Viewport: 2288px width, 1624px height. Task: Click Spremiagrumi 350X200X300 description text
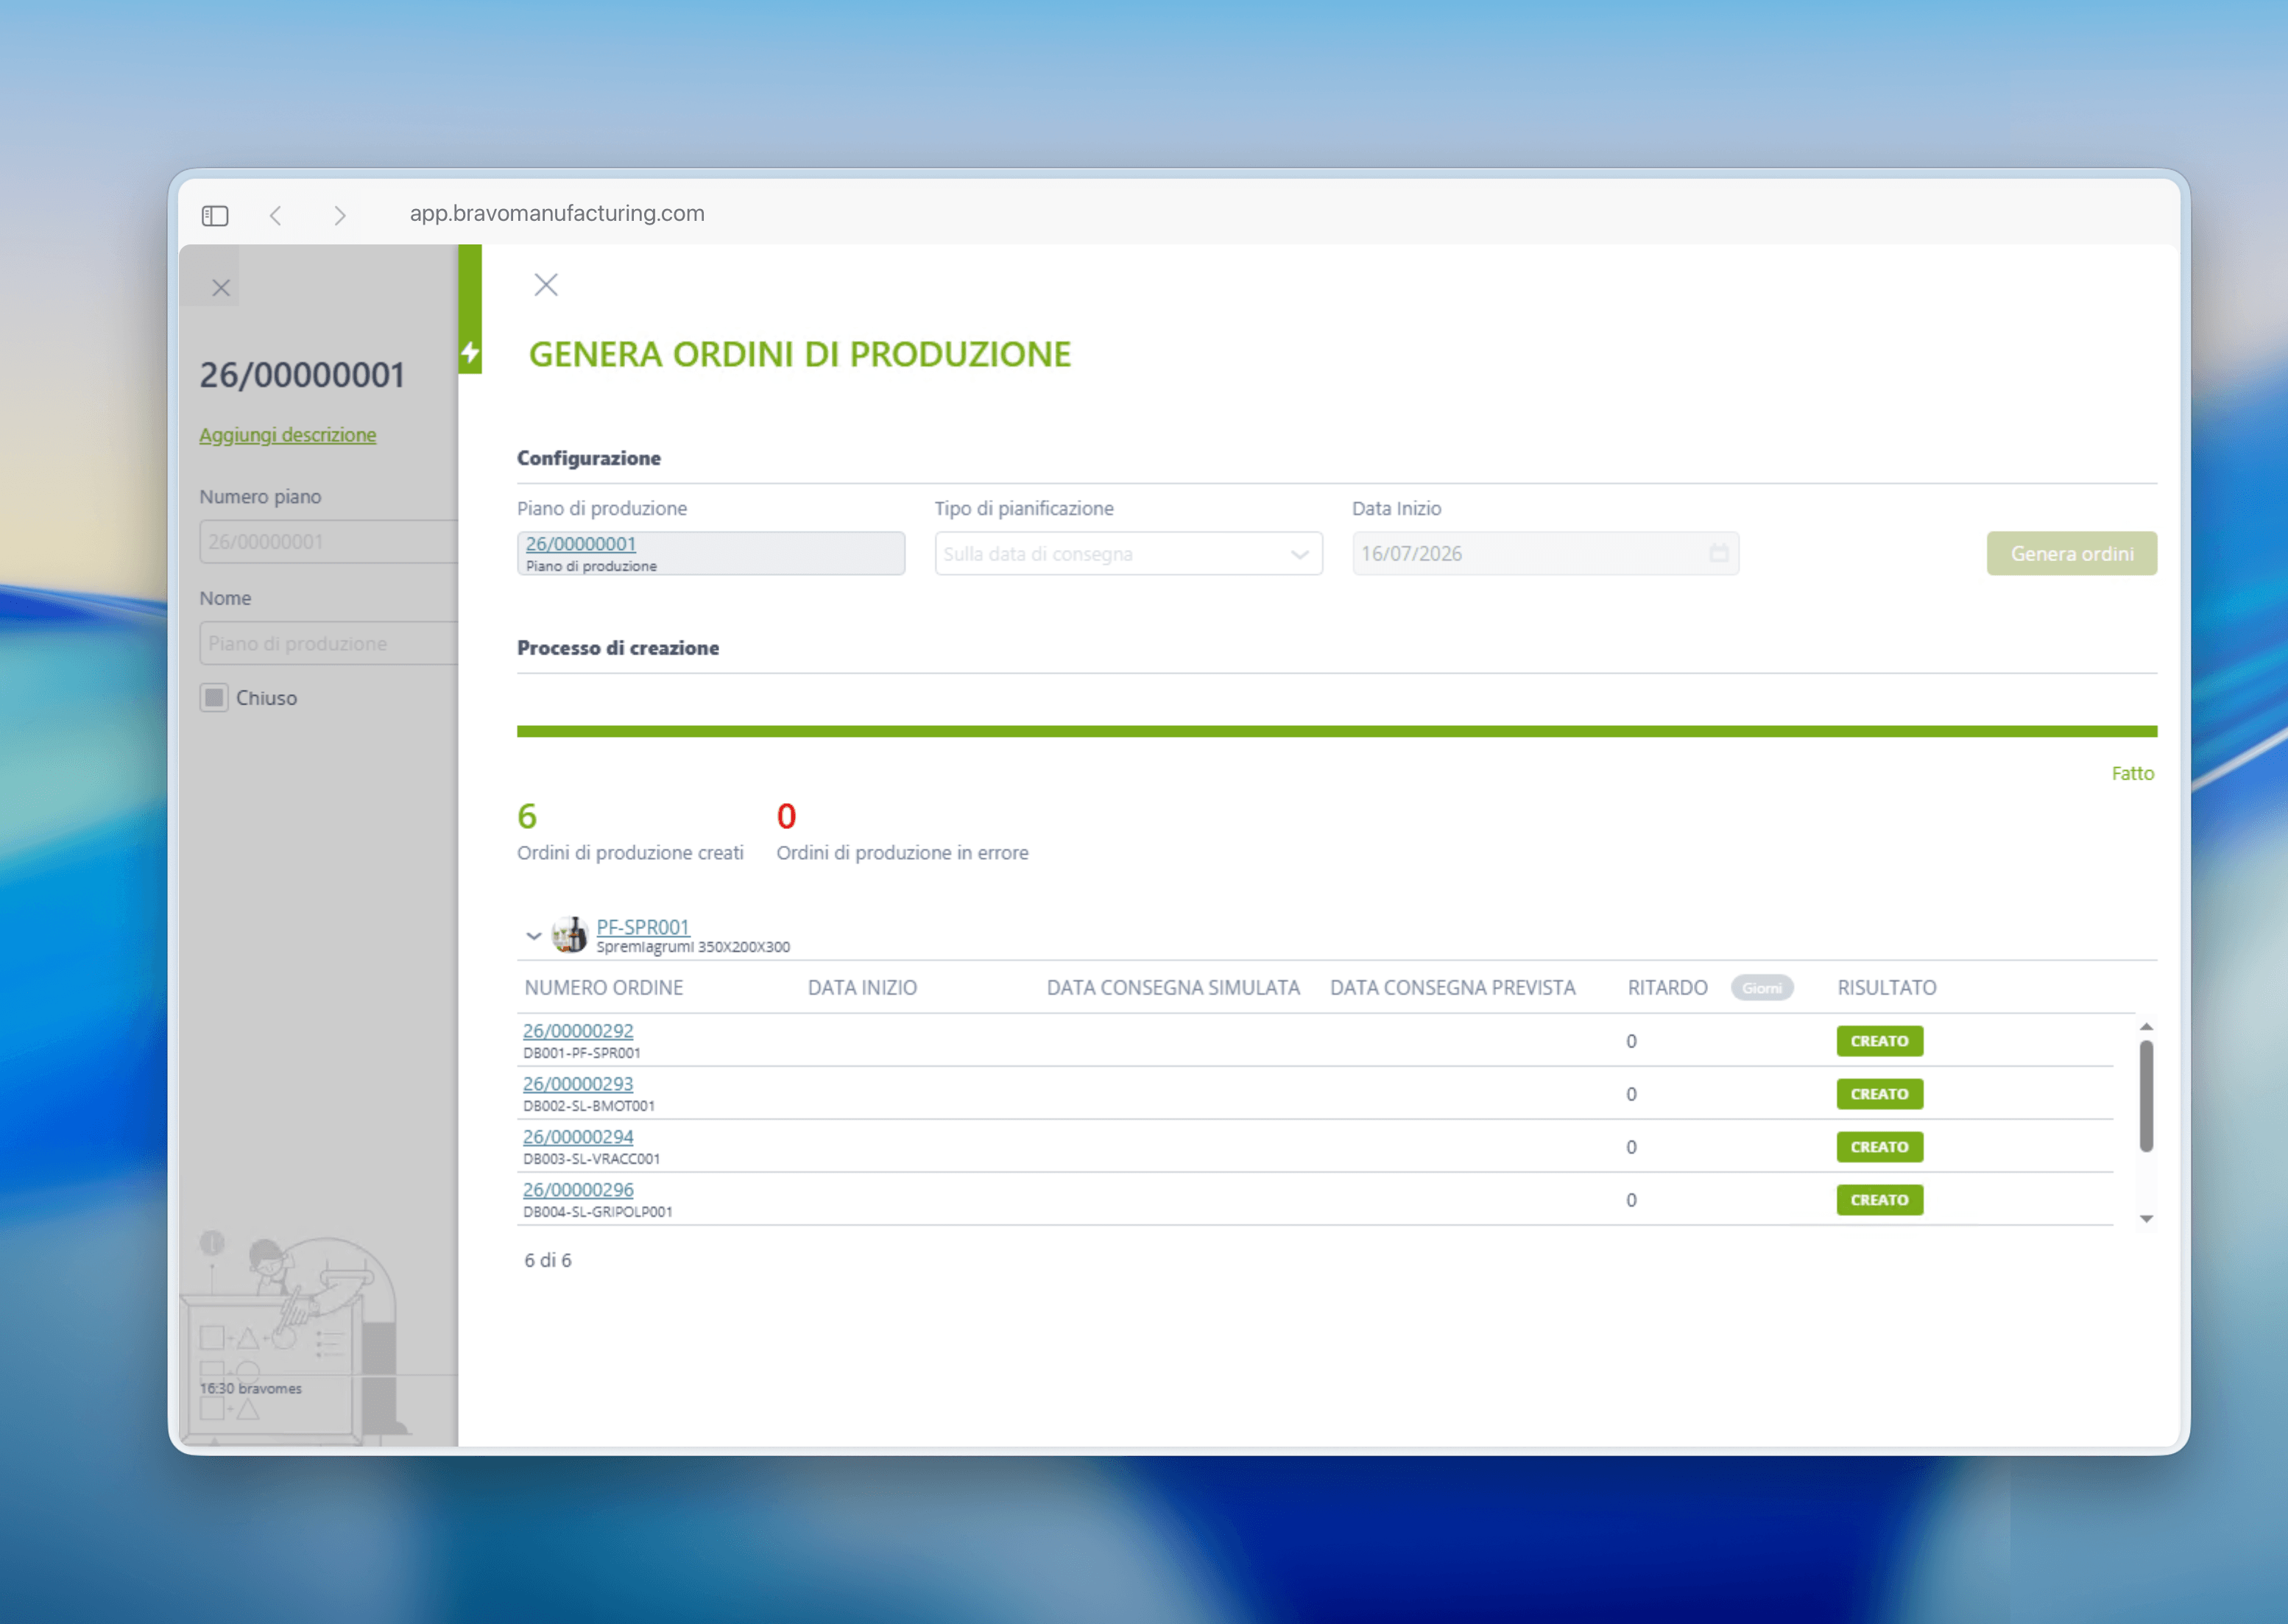693,947
